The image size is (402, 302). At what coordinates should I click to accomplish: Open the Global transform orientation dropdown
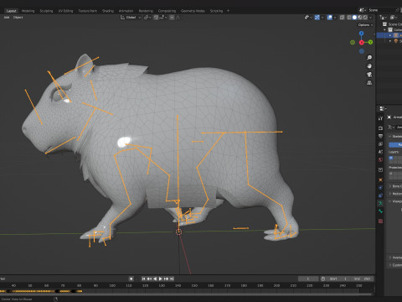[131, 18]
